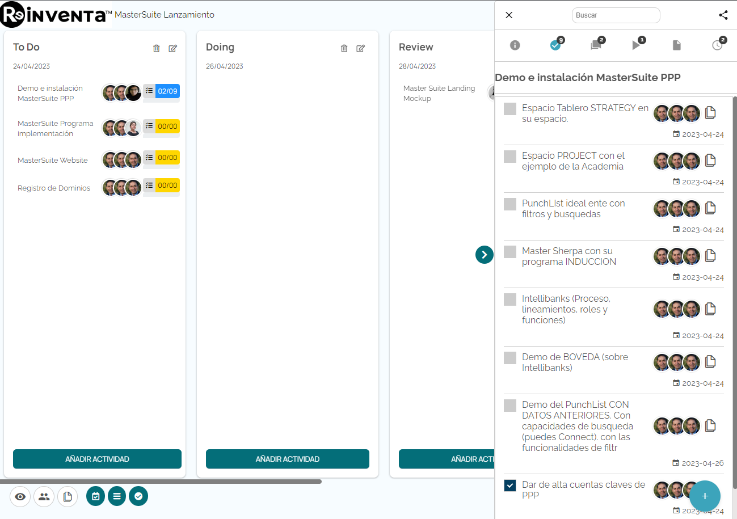The width and height of the screenshot is (737, 519).
Task: Open MasterSuite Website card
Action: [x=53, y=160]
